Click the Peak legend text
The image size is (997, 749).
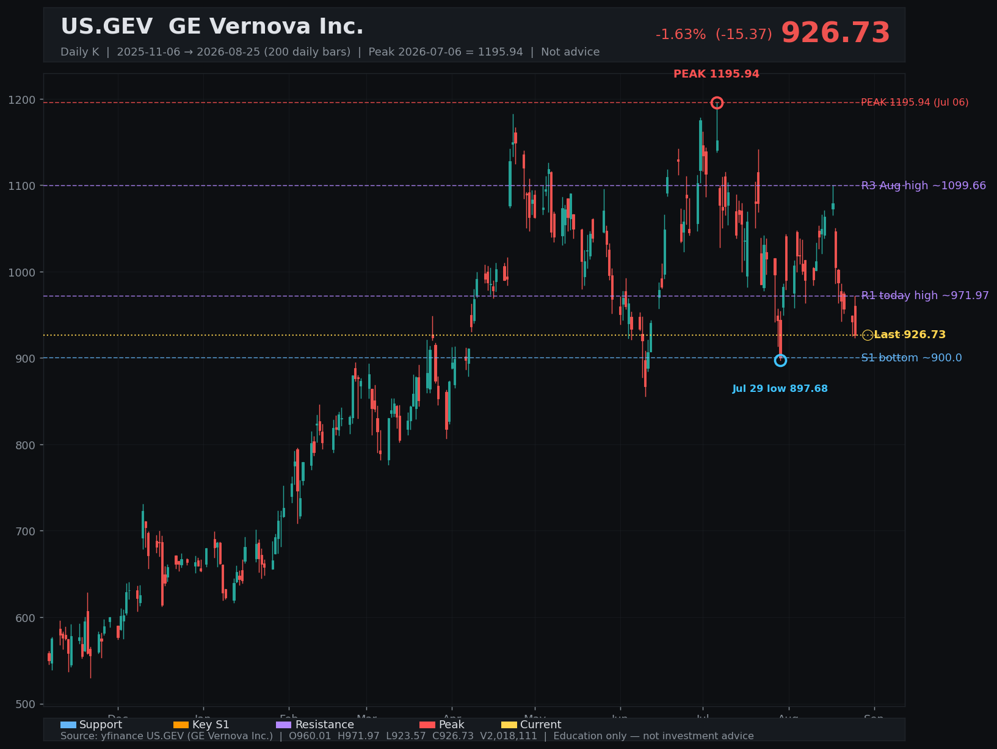tap(451, 725)
